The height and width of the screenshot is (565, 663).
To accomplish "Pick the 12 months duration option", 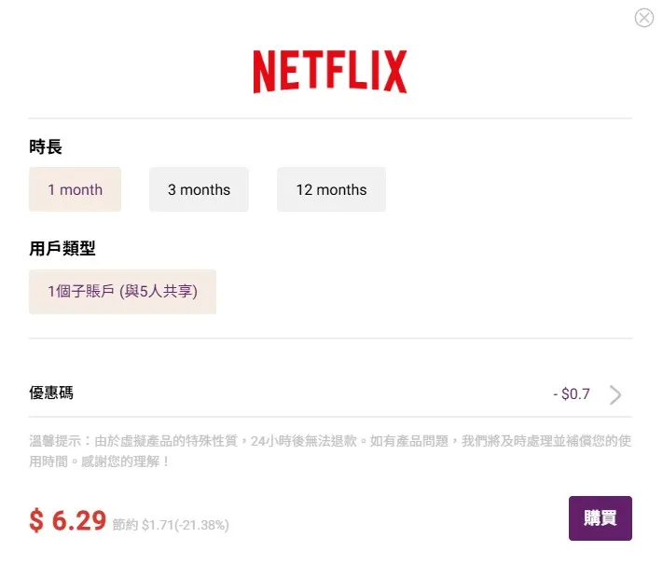I will pyautogui.click(x=332, y=189).
